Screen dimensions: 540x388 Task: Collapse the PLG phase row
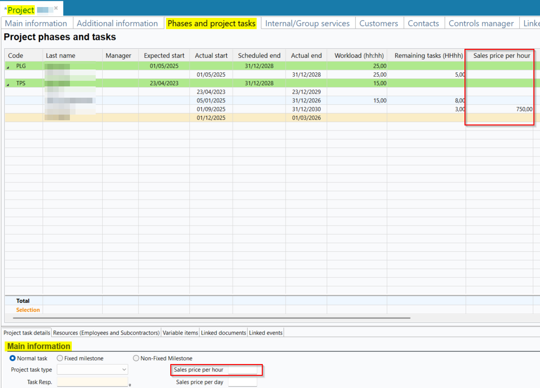[x=8, y=67]
